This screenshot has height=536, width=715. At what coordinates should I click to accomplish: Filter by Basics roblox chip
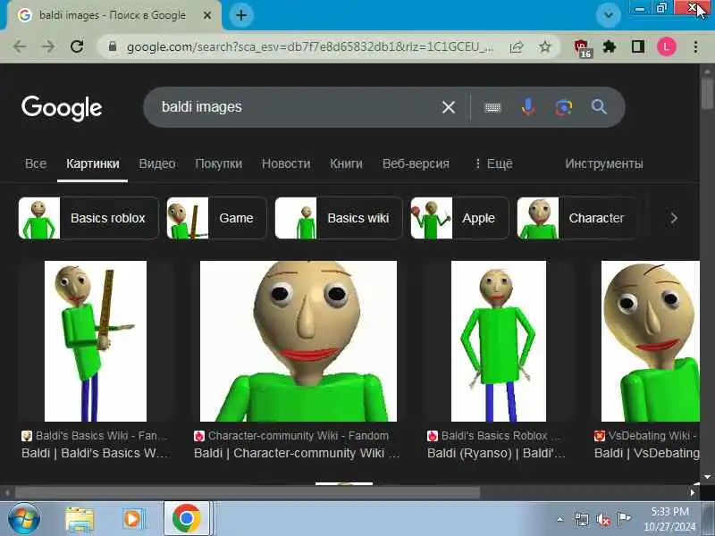coord(88,218)
